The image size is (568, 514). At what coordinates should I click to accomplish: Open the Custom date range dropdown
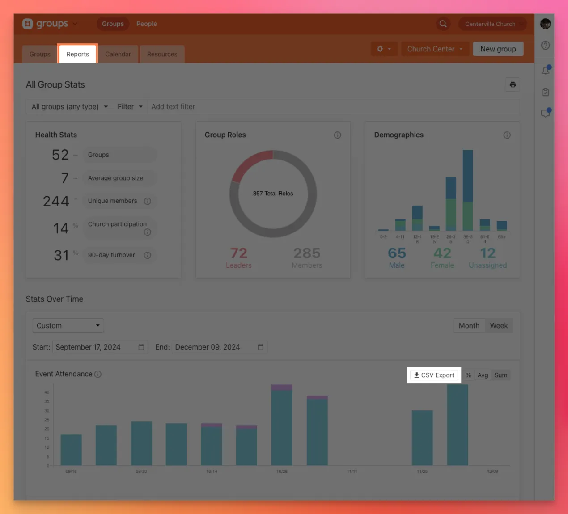68,326
